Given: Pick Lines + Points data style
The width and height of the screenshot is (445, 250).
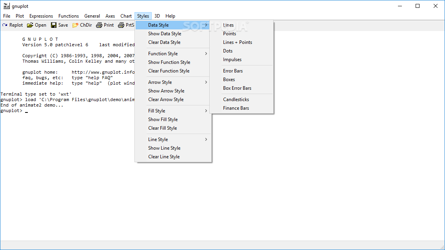Looking at the screenshot, I should [x=242, y=42].
